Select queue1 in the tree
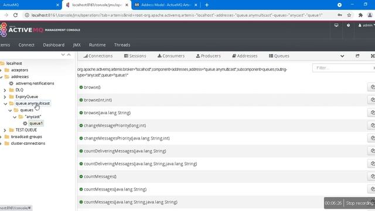The image size is (375, 211). click(36, 124)
